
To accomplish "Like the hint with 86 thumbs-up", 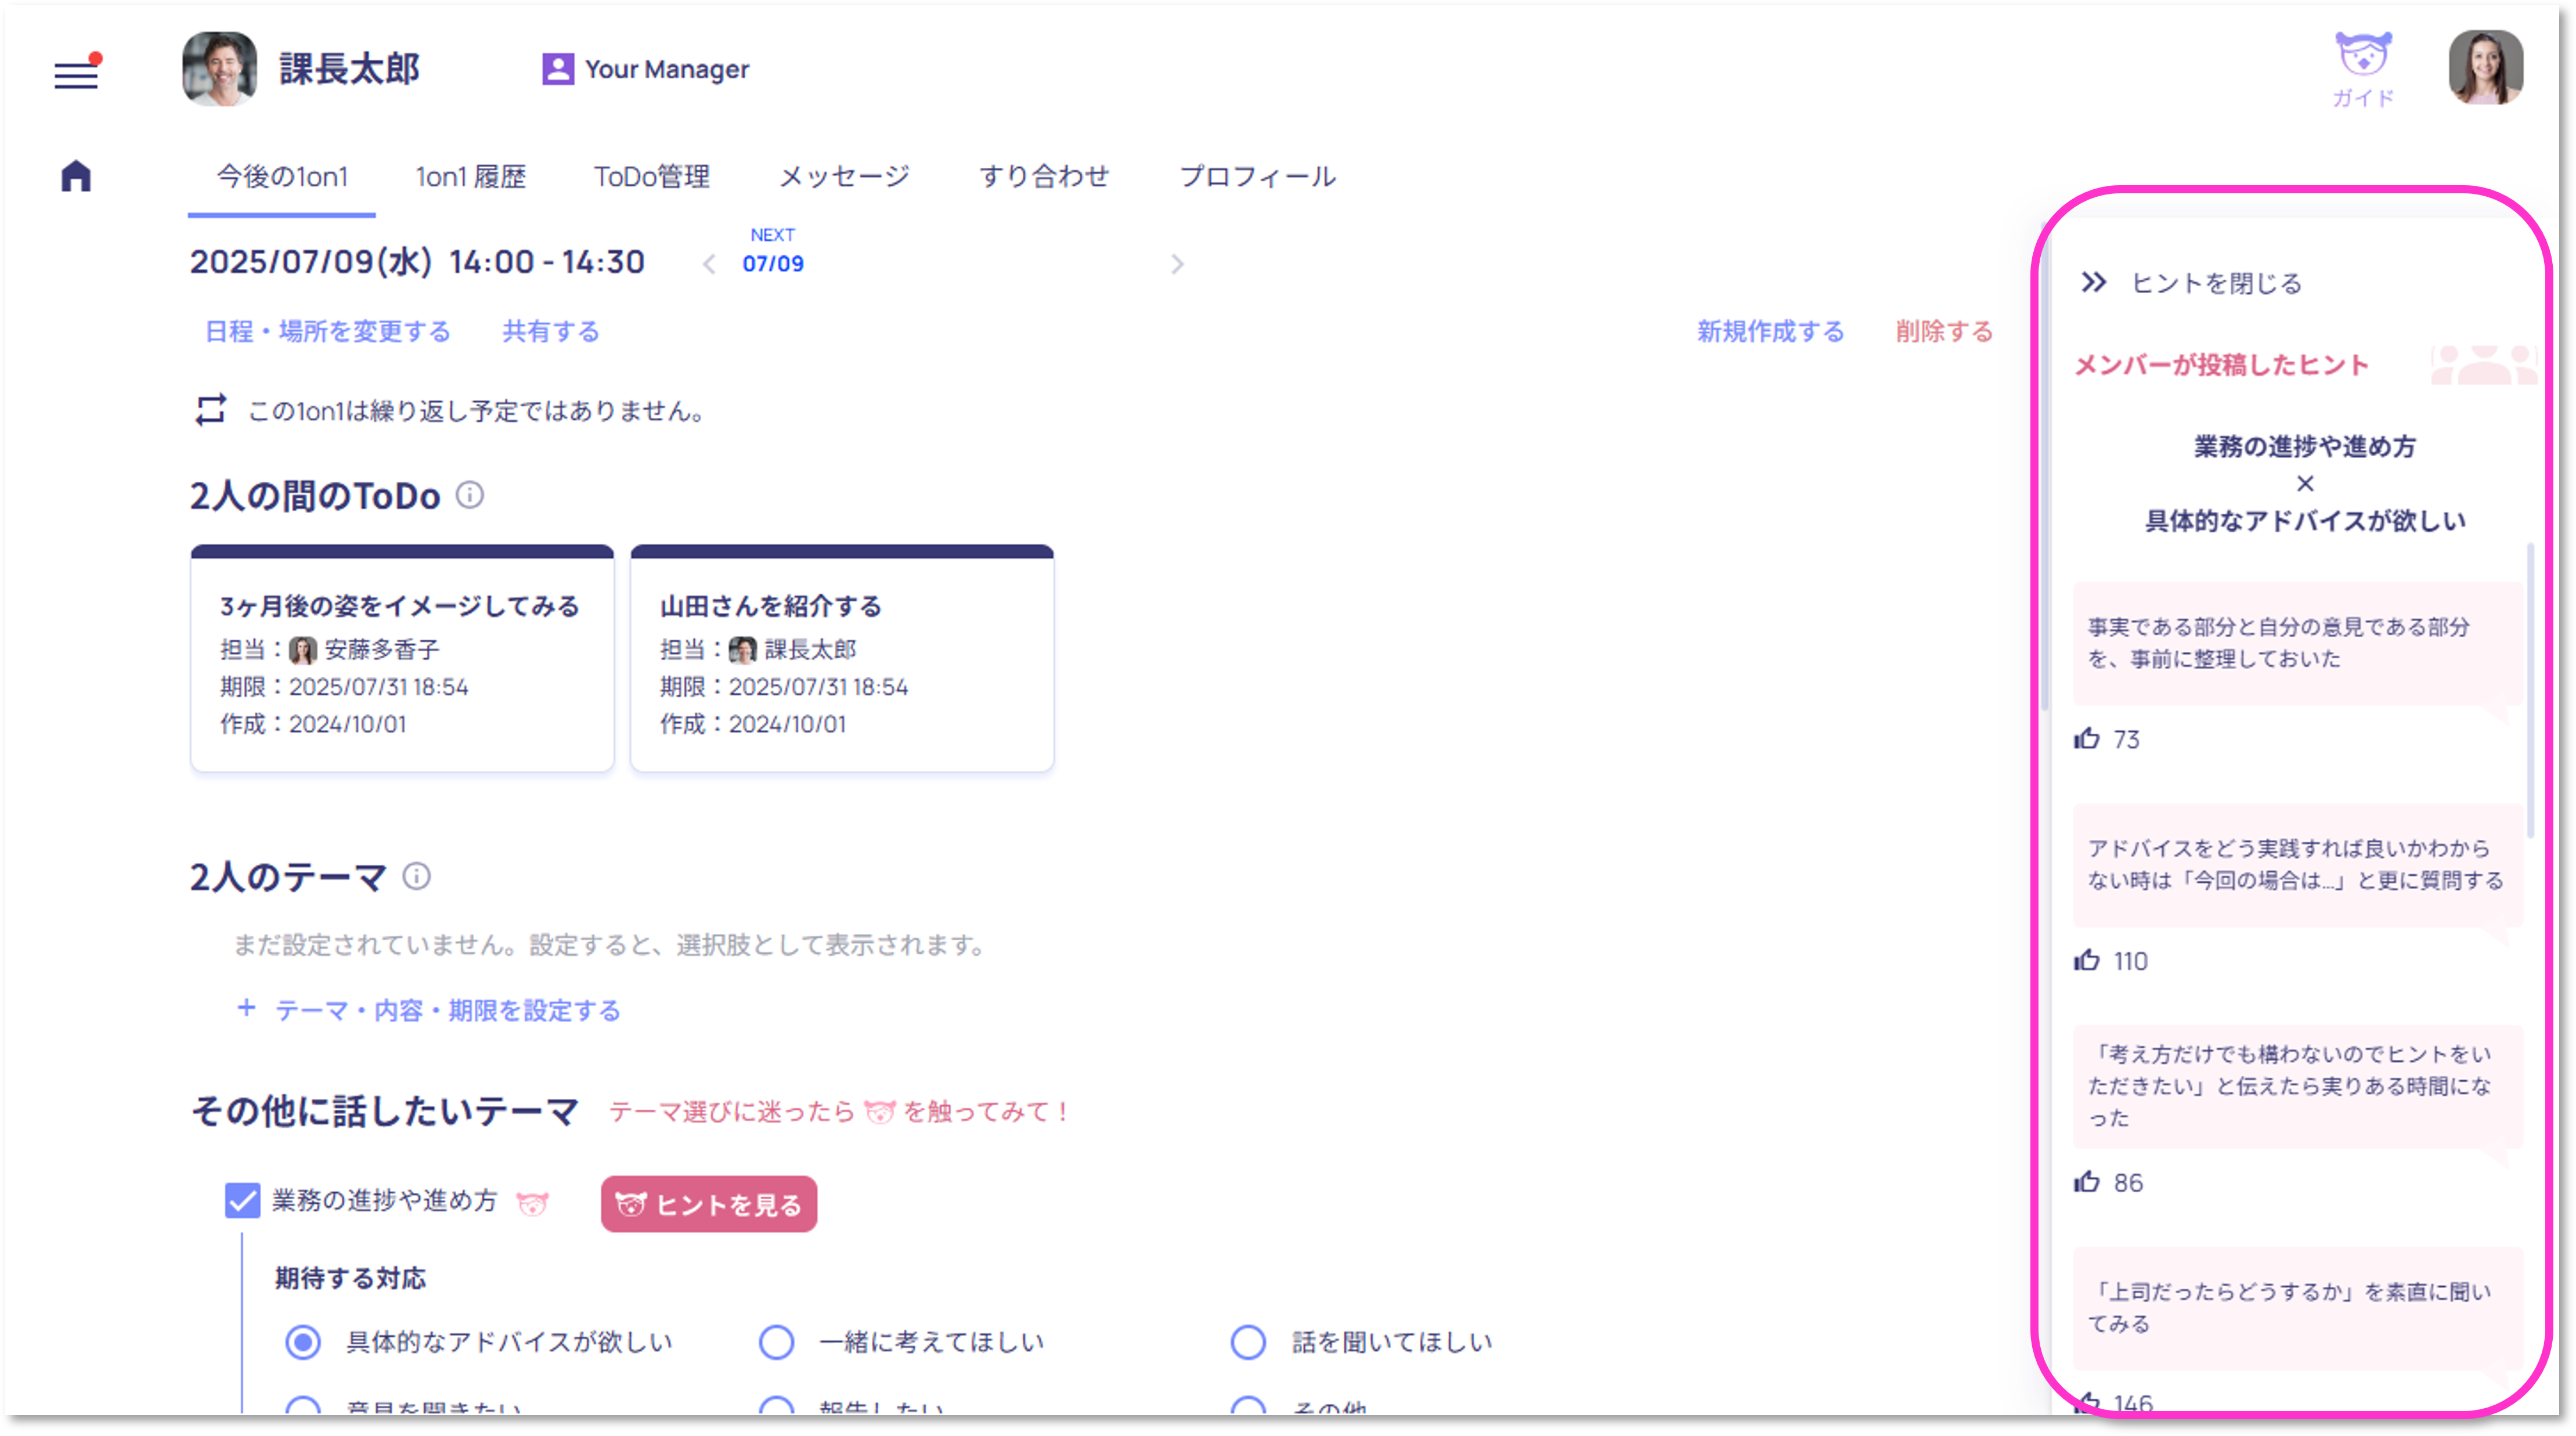I will pyautogui.click(x=2087, y=1182).
